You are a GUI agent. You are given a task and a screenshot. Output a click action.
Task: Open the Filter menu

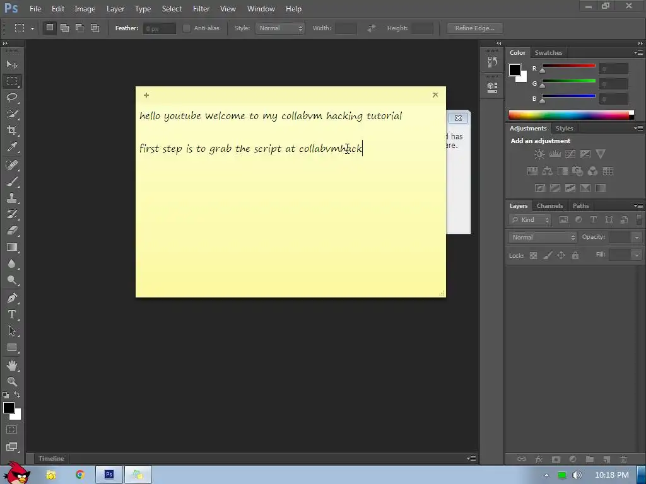click(x=201, y=9)
